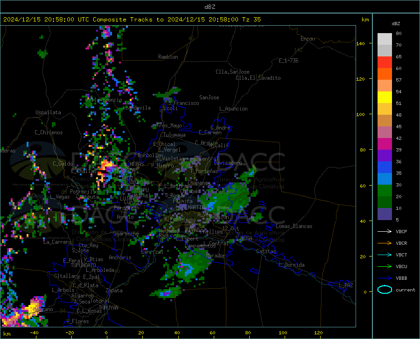Click the 'Tz 35' text in the header
The height and width of the screenshot is (339, 420).
click(x=251, y=20)
